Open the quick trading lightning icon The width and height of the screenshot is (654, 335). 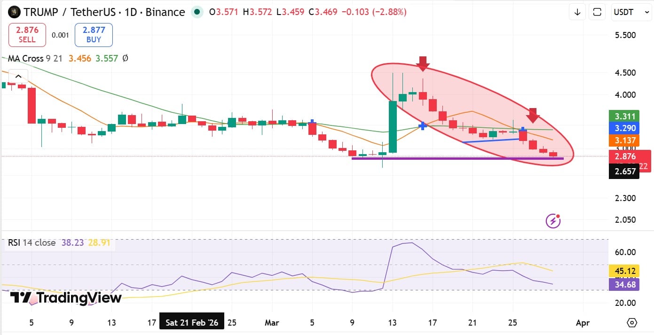(x=552, y=221)
